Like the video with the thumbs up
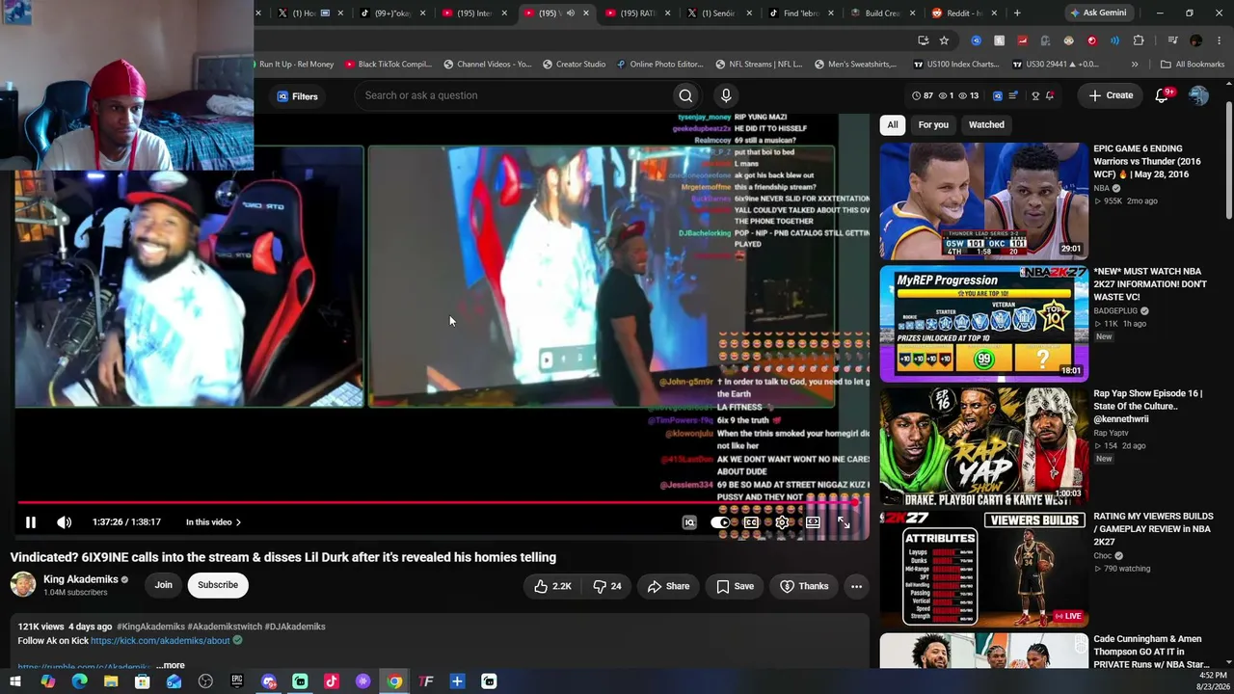1234x694 pixels. point(553,586)
